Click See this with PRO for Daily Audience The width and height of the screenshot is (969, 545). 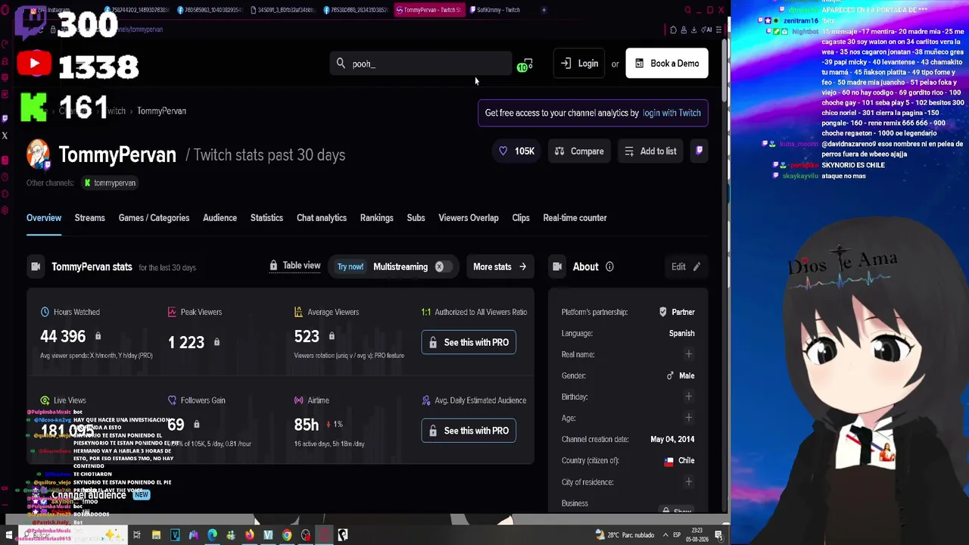tap(469, 431)
